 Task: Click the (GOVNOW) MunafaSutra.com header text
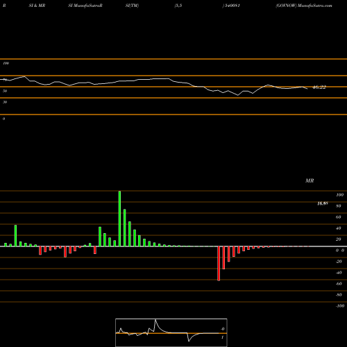[304, 6]
